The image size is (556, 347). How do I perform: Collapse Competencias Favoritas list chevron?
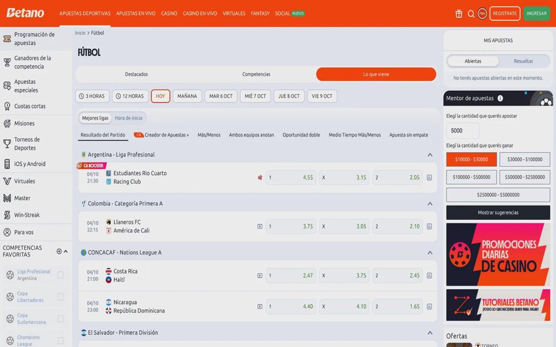(65, 251)
